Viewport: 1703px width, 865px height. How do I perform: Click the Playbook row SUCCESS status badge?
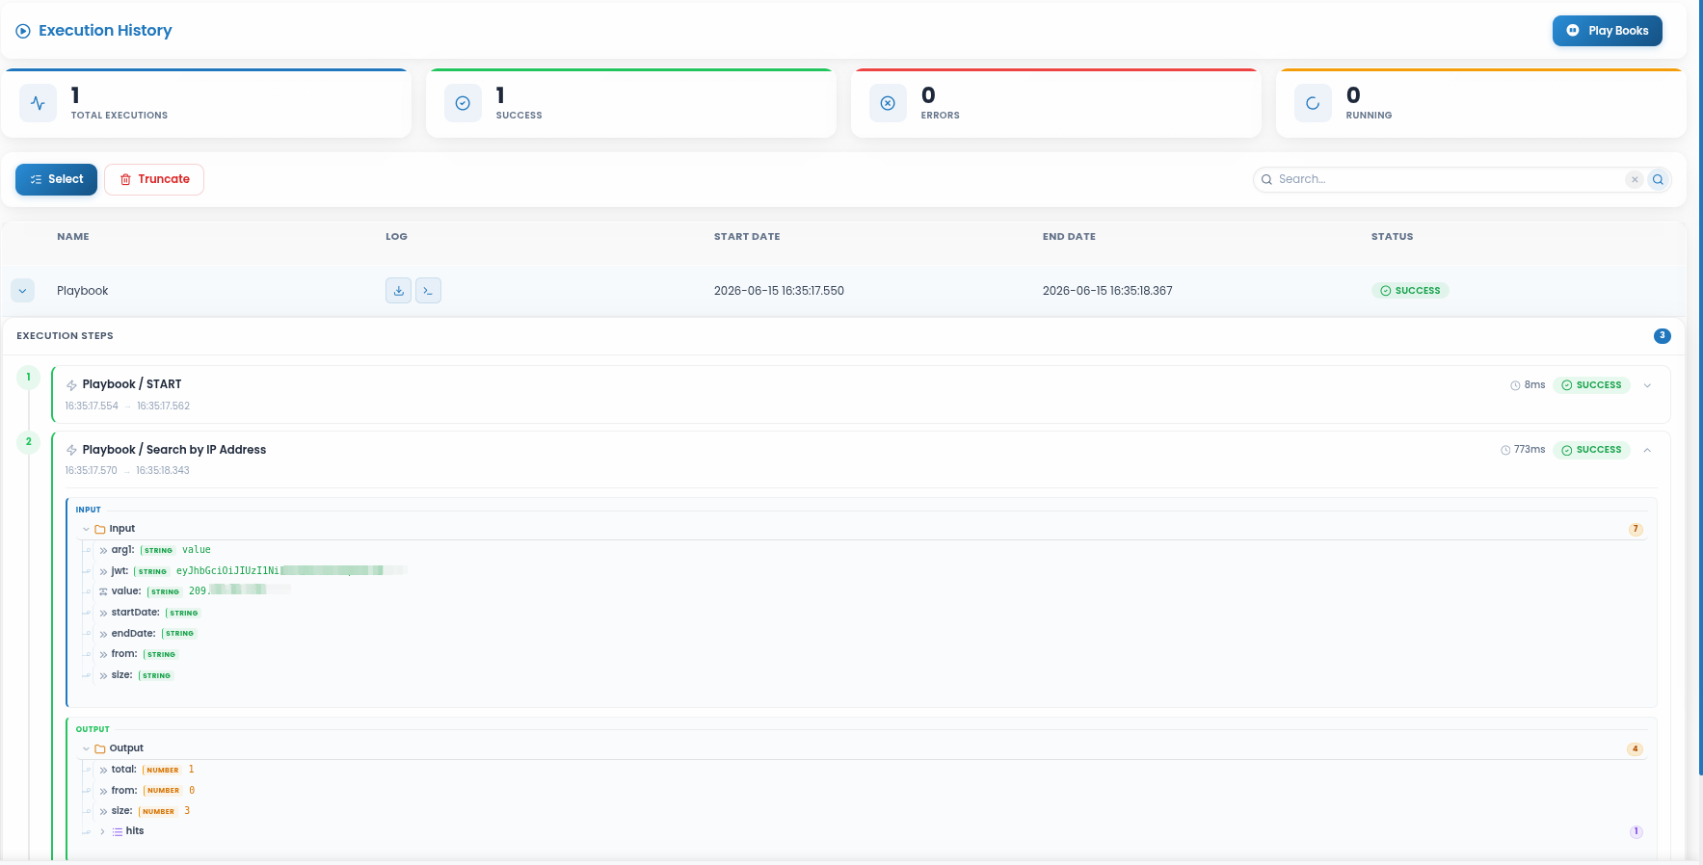pyautogui.click(x=1410, y=291)
